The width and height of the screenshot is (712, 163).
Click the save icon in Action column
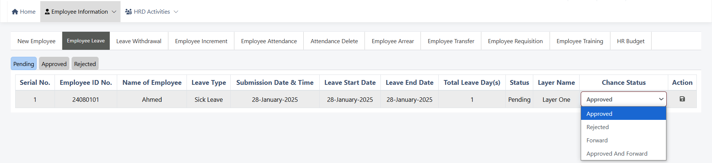click(x=682, y=99)
